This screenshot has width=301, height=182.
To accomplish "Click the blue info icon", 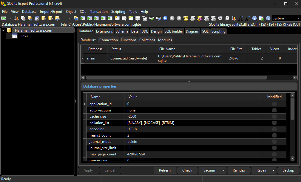I will tap(268, 18).
